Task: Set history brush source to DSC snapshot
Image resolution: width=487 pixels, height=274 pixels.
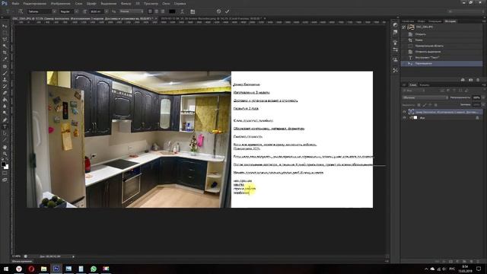Action: coord(404,27)
